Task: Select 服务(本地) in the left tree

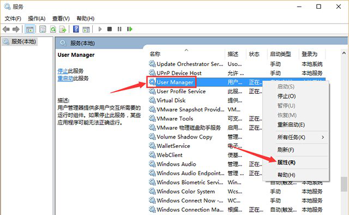Action: (20, 41)
